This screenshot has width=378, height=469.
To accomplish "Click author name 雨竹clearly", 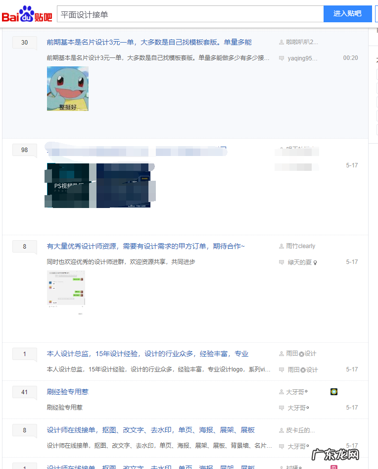I will 301,246.
